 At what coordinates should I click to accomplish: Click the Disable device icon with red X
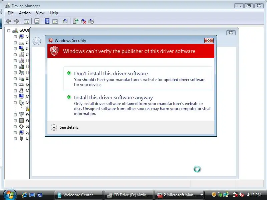pos(83,21)
